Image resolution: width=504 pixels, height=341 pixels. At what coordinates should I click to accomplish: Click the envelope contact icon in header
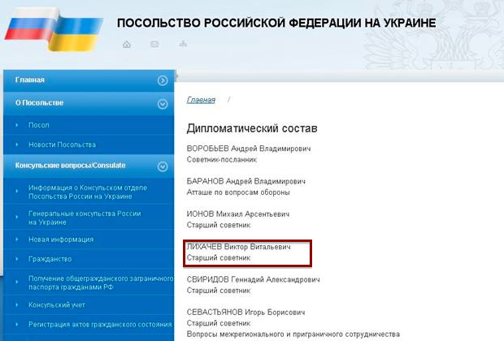154,44
